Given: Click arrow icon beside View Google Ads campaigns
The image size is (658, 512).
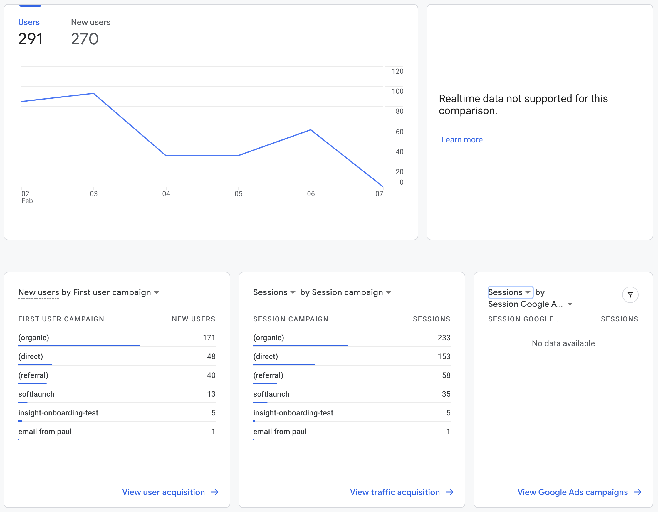Looking at the screenshot, I should pos(638,492).
